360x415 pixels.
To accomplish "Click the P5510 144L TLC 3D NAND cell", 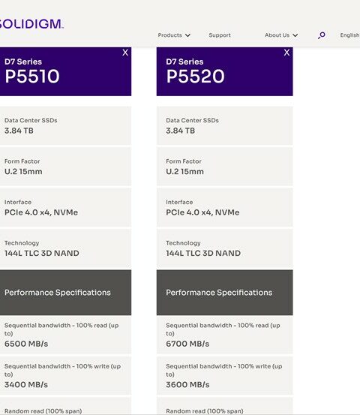I will click(65, 248).
